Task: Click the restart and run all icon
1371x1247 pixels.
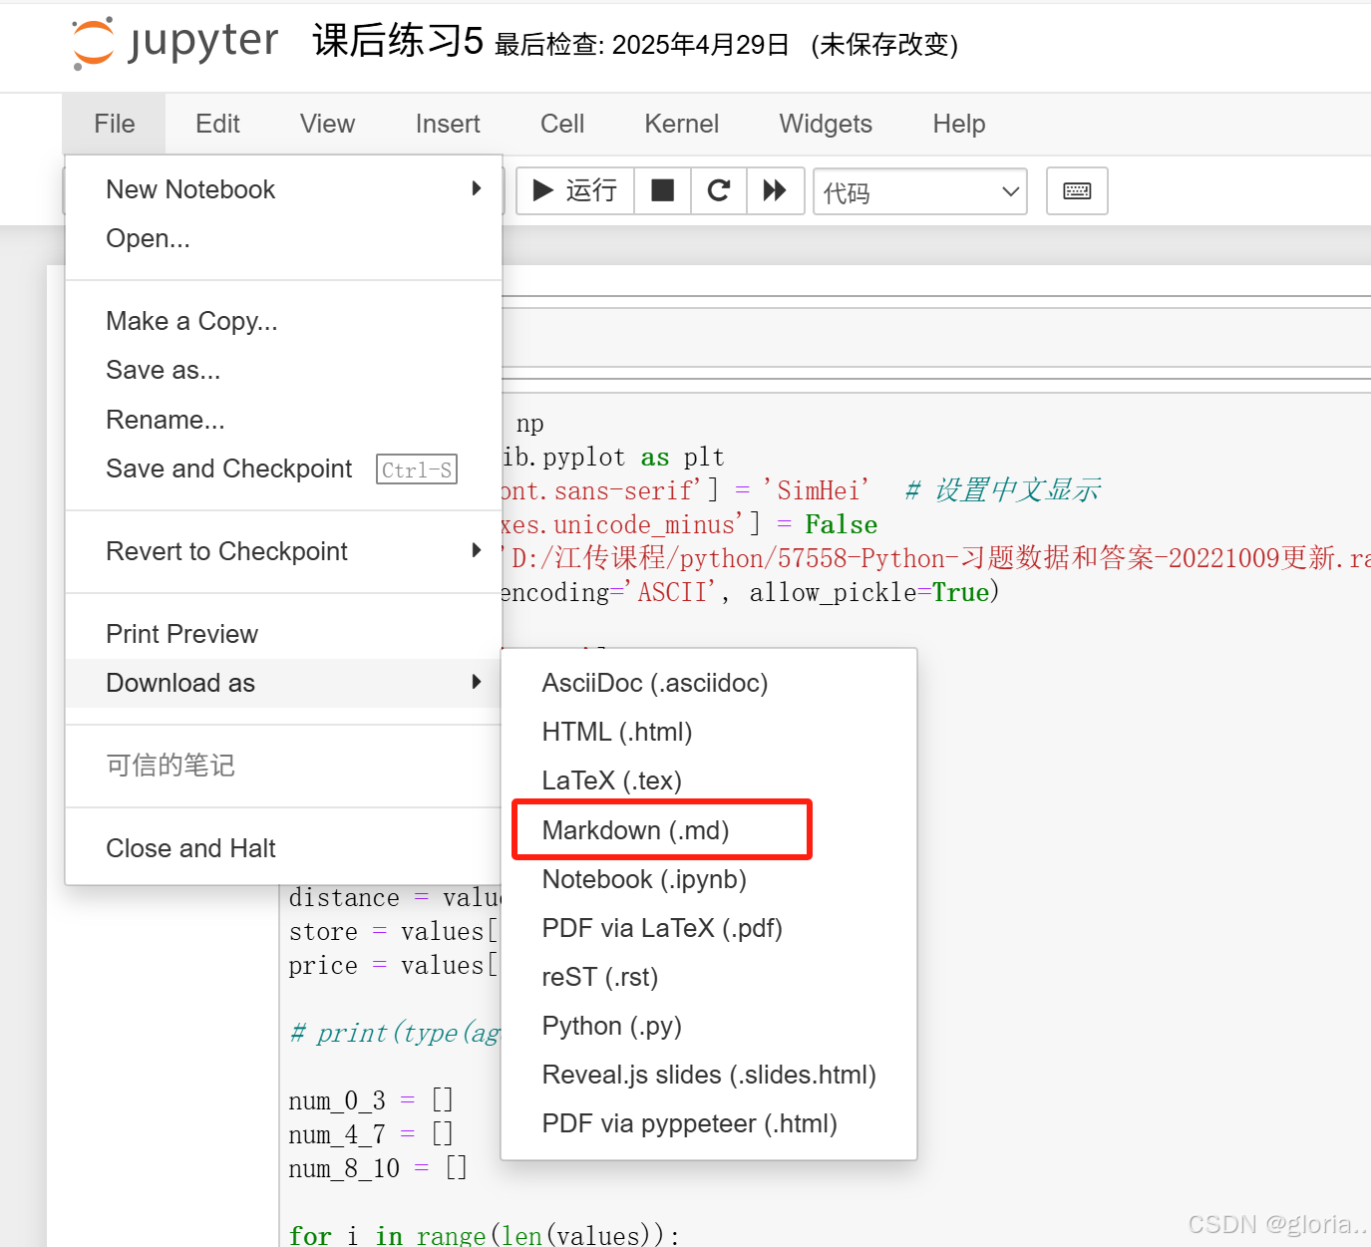Action: pos(775,190)
